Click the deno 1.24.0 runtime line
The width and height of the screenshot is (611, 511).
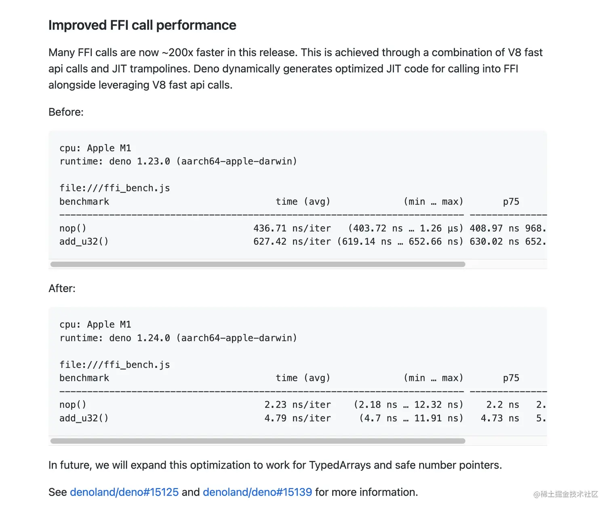[178, 338]
